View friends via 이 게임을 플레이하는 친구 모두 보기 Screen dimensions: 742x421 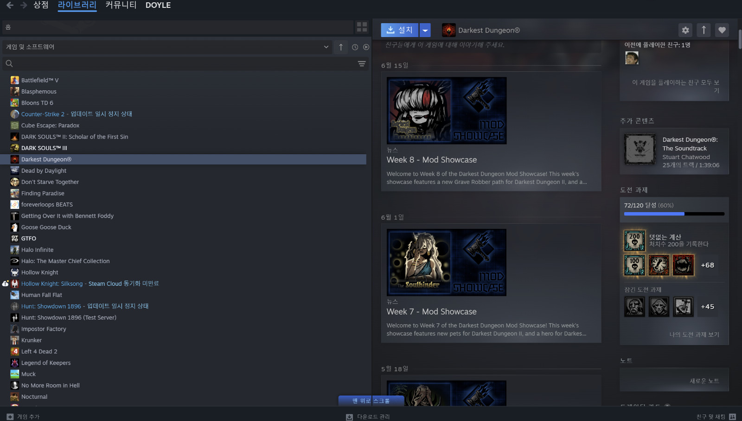point(676,86)
